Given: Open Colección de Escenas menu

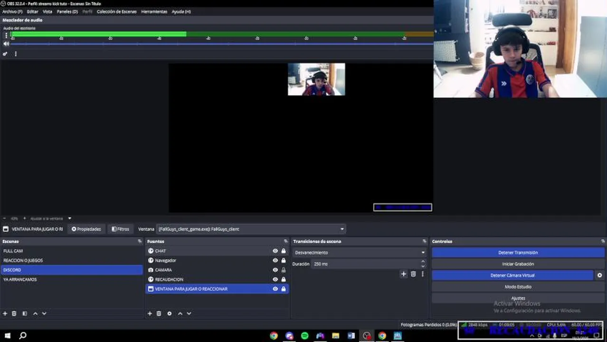Looking at the screenshot, I should (x=117, y=11).
